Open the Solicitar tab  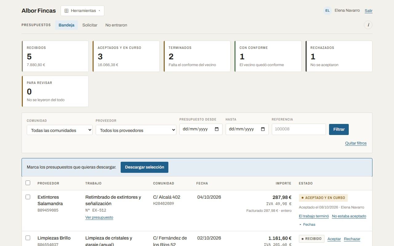coord(90,25)
